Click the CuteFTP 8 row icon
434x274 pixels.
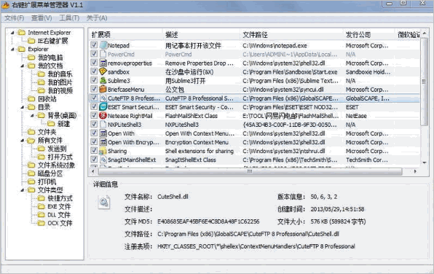(103, 98)
